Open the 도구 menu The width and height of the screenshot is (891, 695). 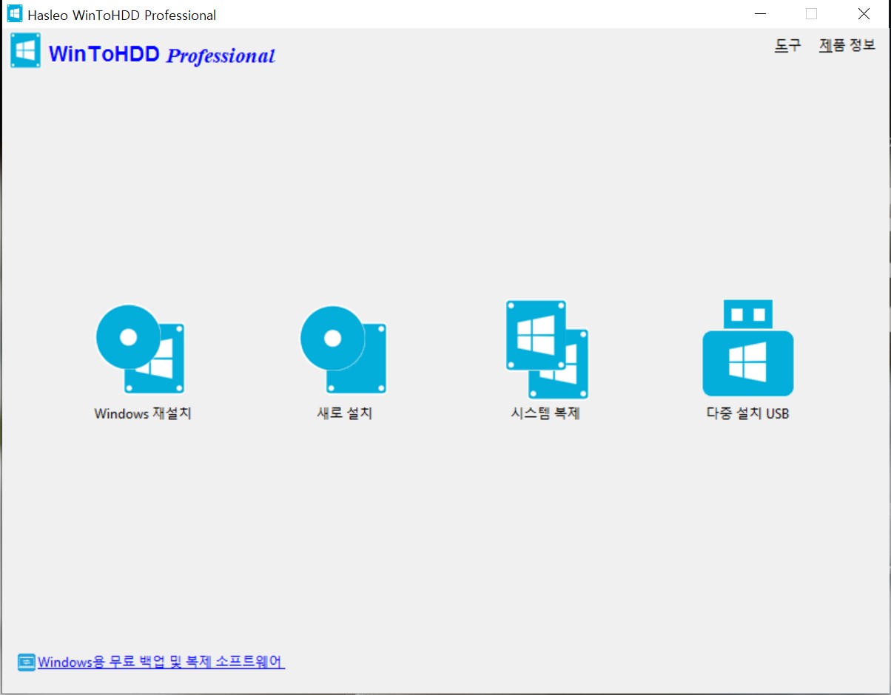click(x=787, y=45)
